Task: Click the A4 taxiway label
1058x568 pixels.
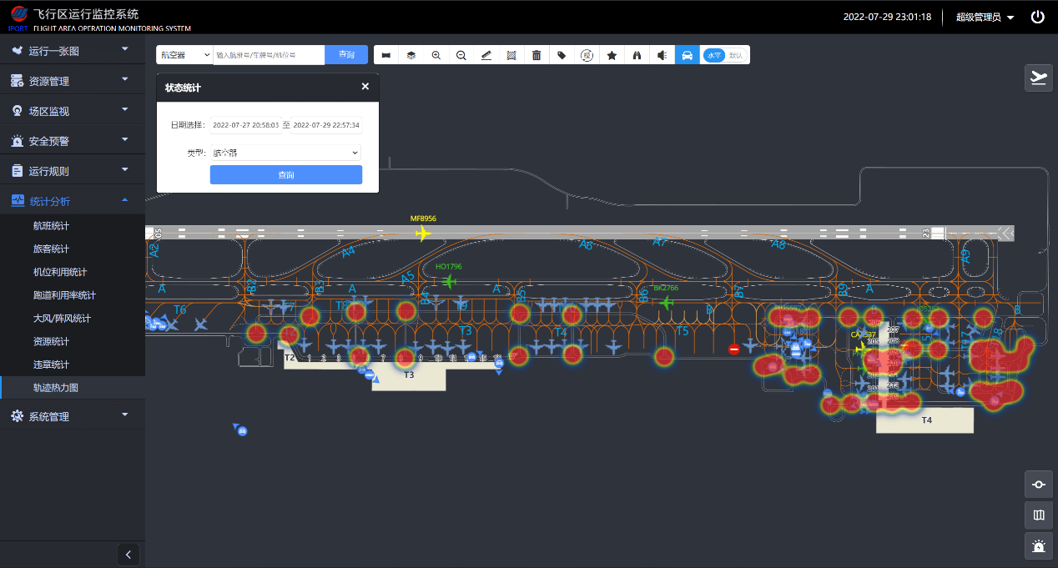Action: pos(349,250)
